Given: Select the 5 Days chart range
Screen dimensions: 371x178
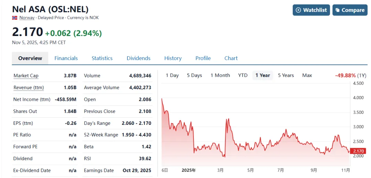Looking at the screenshot, I should coord(194,75).
